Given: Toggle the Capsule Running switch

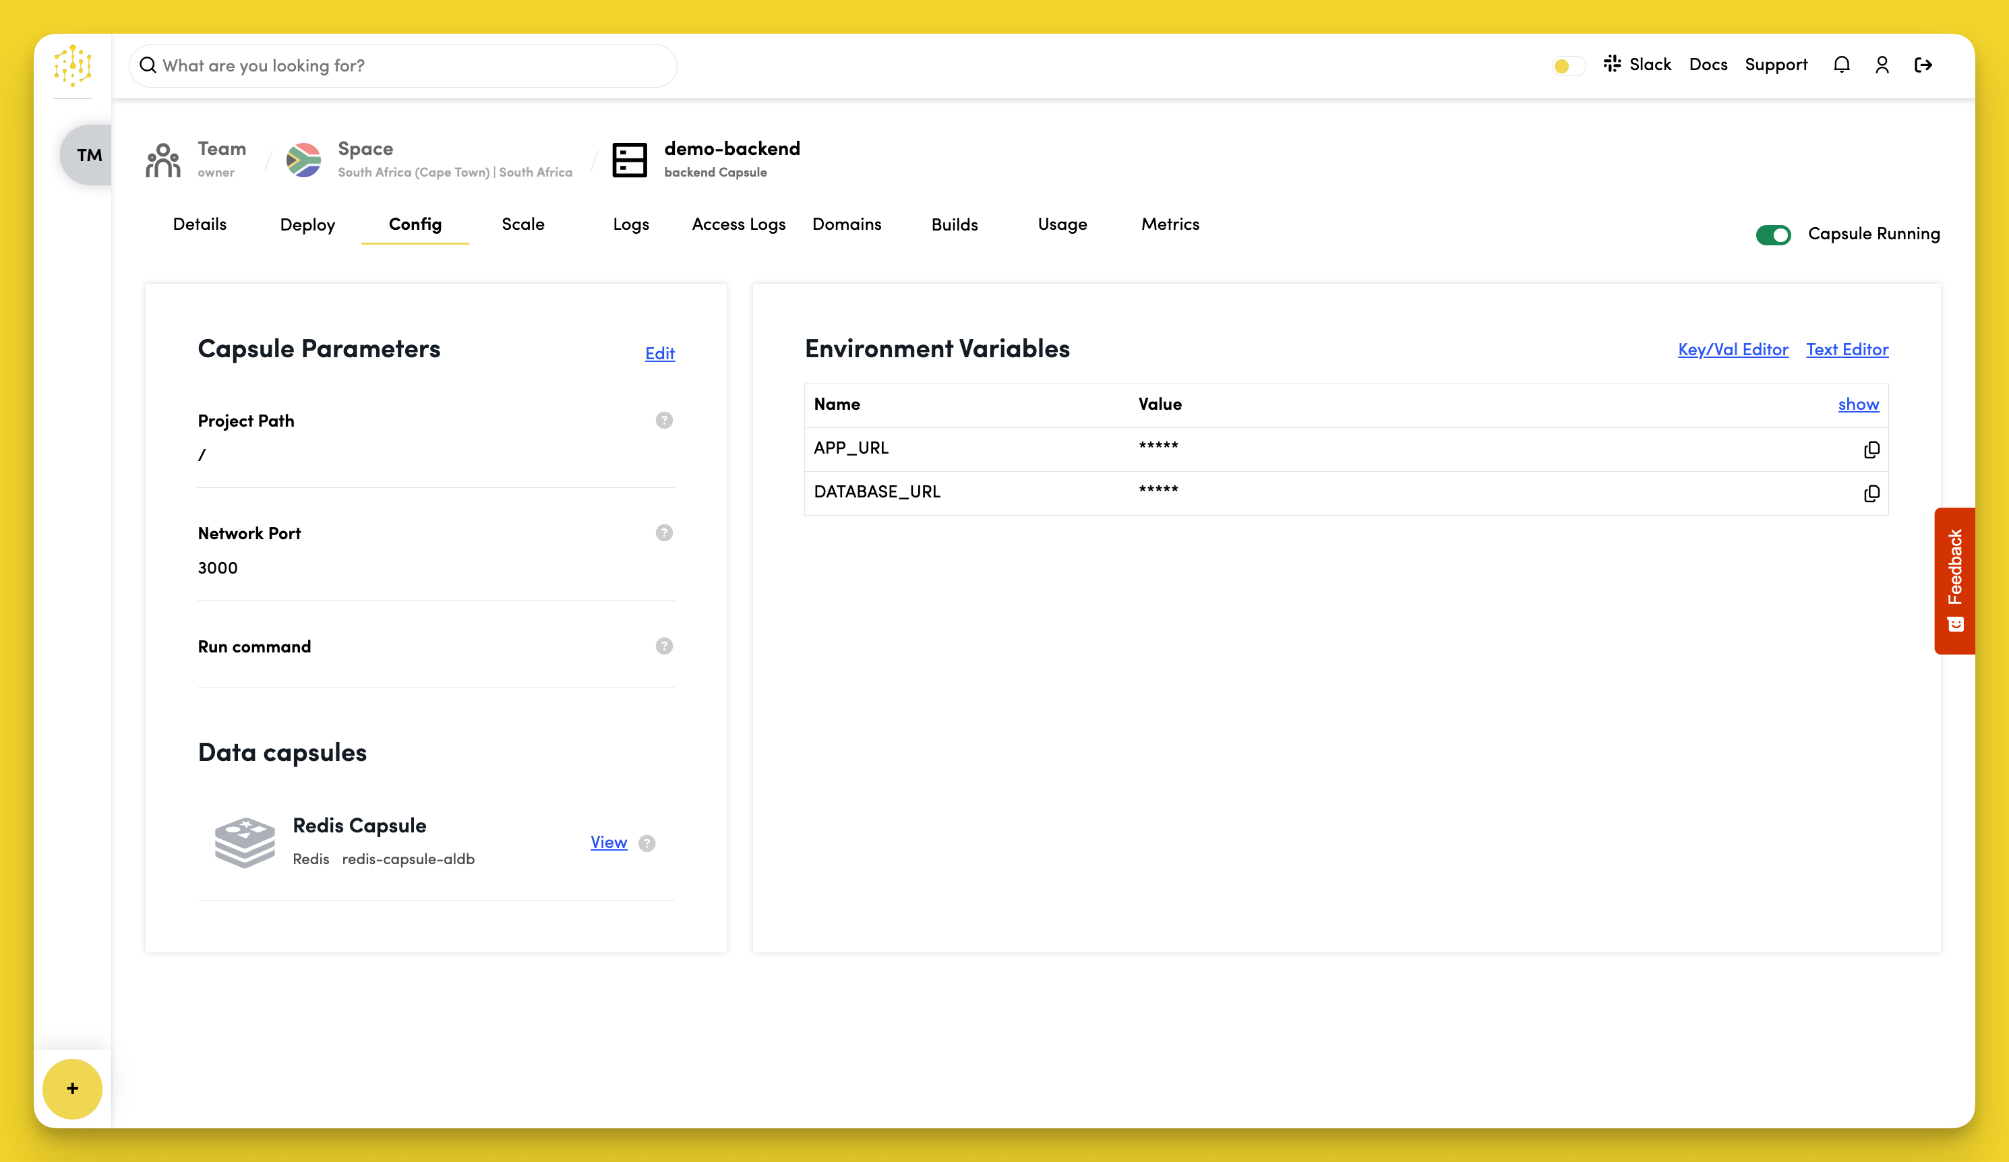Looking at the screenshot, I should (1772, 235).
